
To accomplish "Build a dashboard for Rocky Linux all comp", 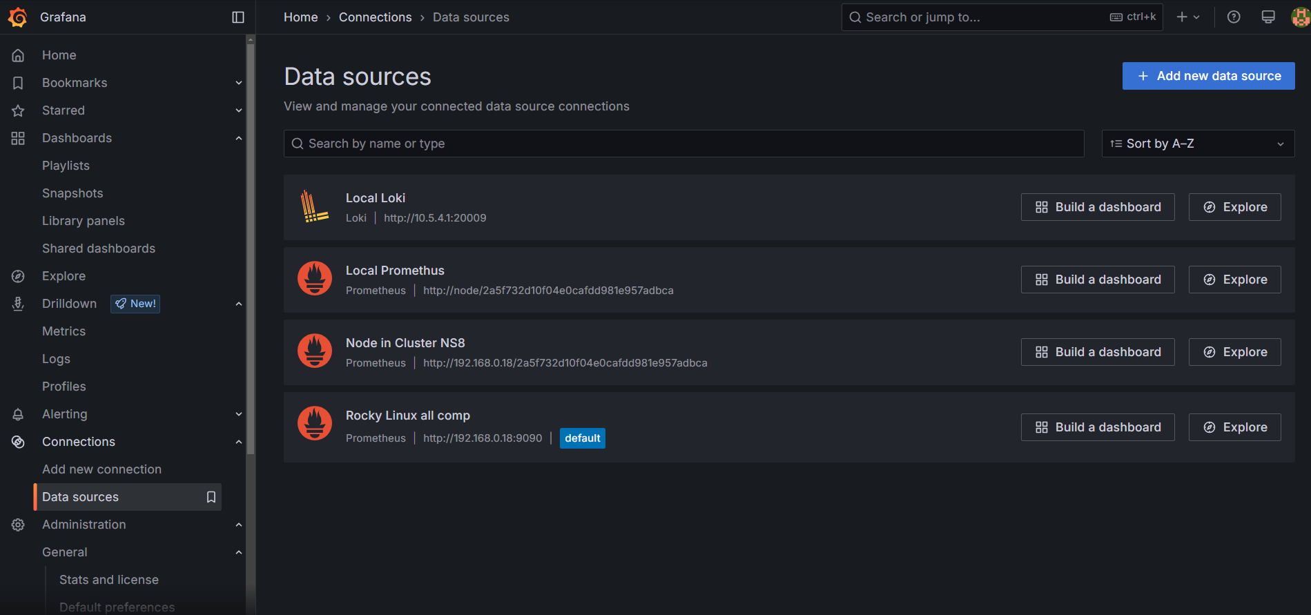I will pyautogui.click(x=1098, y=427).
